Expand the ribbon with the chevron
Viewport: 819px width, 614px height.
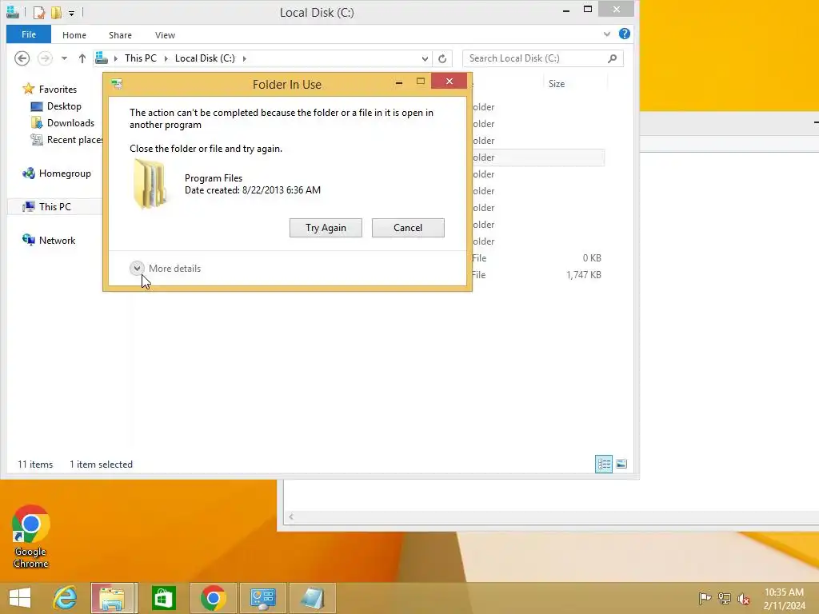(x=607, y=34)
